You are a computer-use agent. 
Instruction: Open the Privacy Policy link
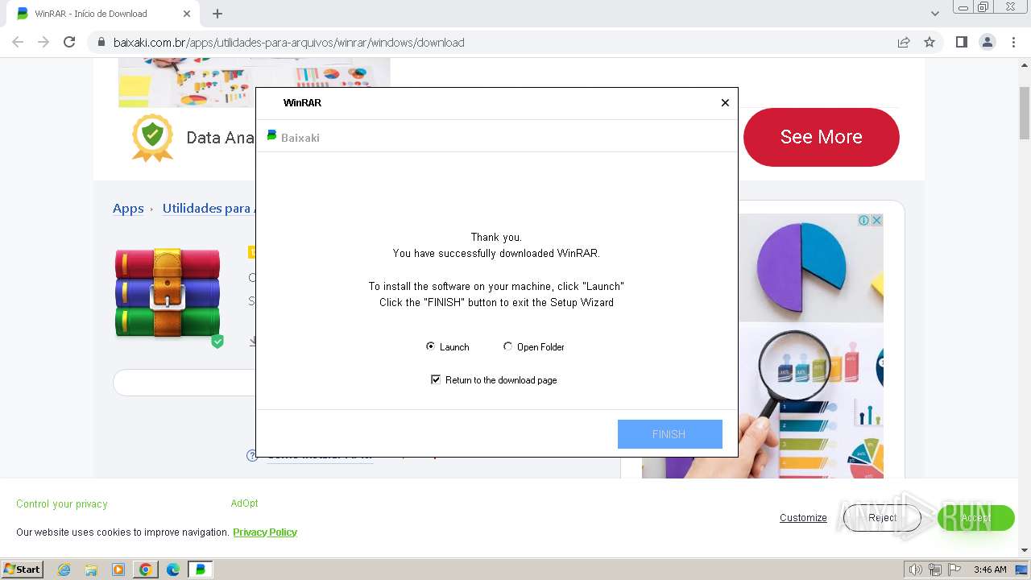click(265, 532)
